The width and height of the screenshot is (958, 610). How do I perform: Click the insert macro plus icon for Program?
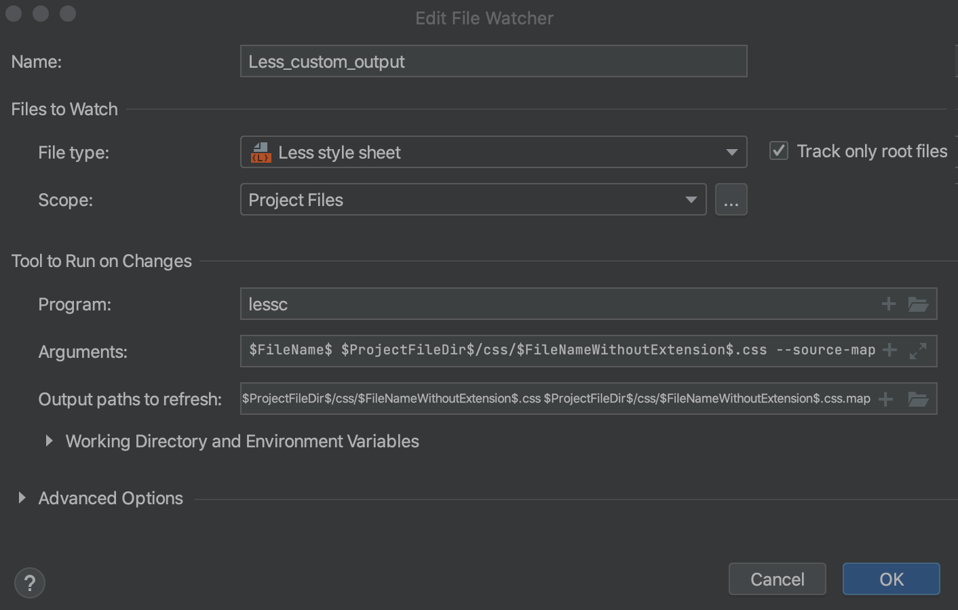(888, 304)
